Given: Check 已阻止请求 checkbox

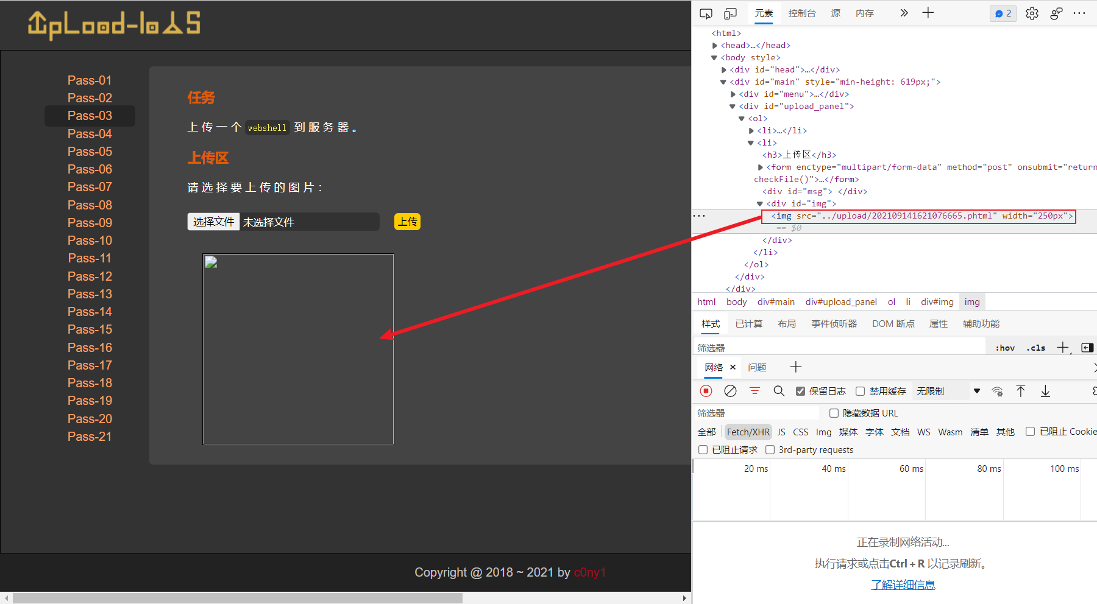Looking at the screenshot, I should click(x=703, y=449).
